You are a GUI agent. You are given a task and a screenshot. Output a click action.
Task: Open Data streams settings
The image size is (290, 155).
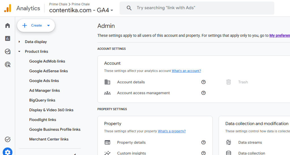tap(250, 143)
